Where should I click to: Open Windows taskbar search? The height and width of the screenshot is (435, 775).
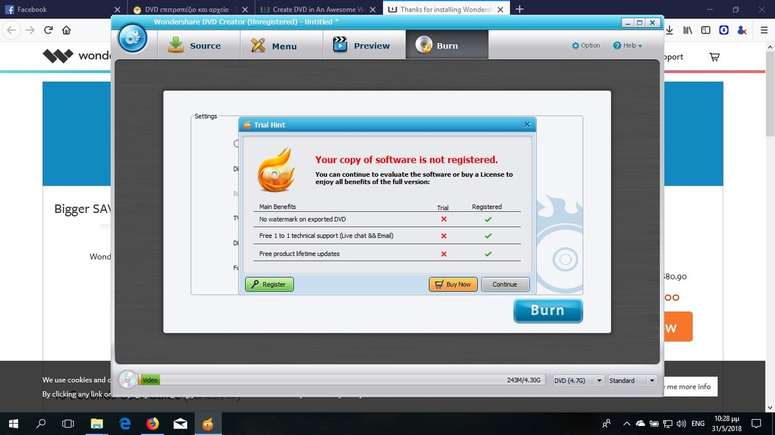click(41, 424)
